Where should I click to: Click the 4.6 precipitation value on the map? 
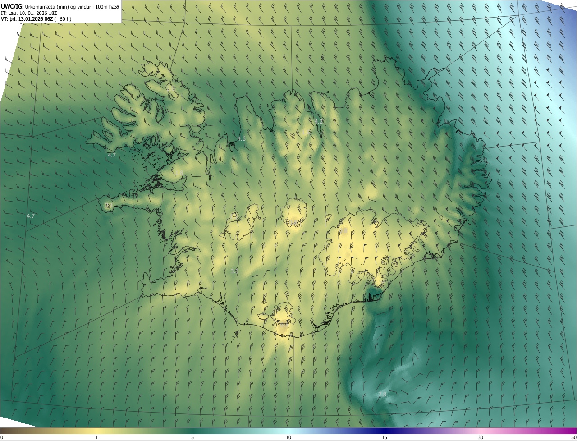(241, 138)
